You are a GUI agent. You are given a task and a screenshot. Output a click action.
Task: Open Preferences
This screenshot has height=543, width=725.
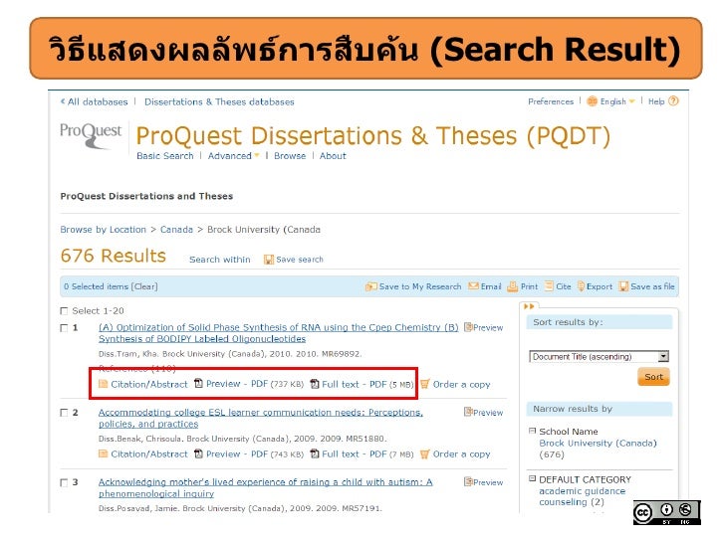[x=551, y=101]
